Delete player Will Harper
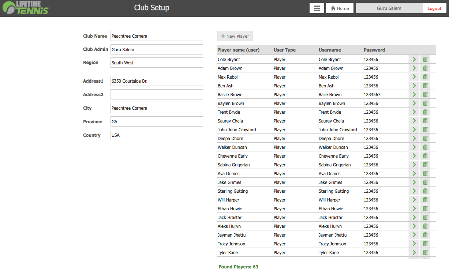Viewport: 449px width, 271px height. (425, 200)
